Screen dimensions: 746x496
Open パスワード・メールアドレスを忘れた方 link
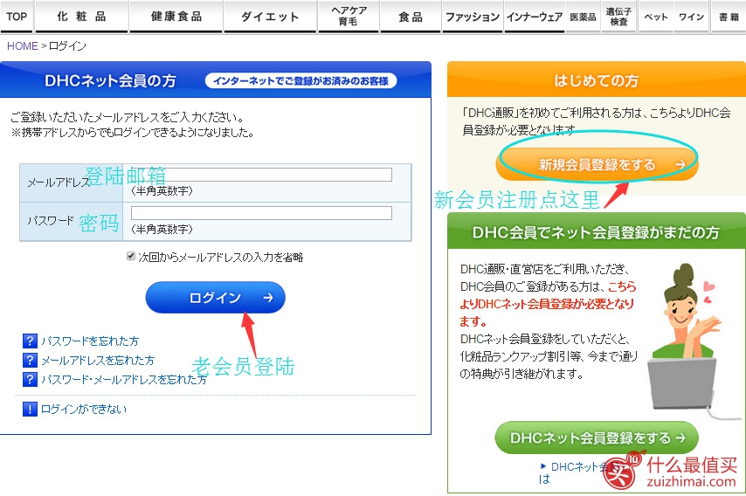click(124, 380)
